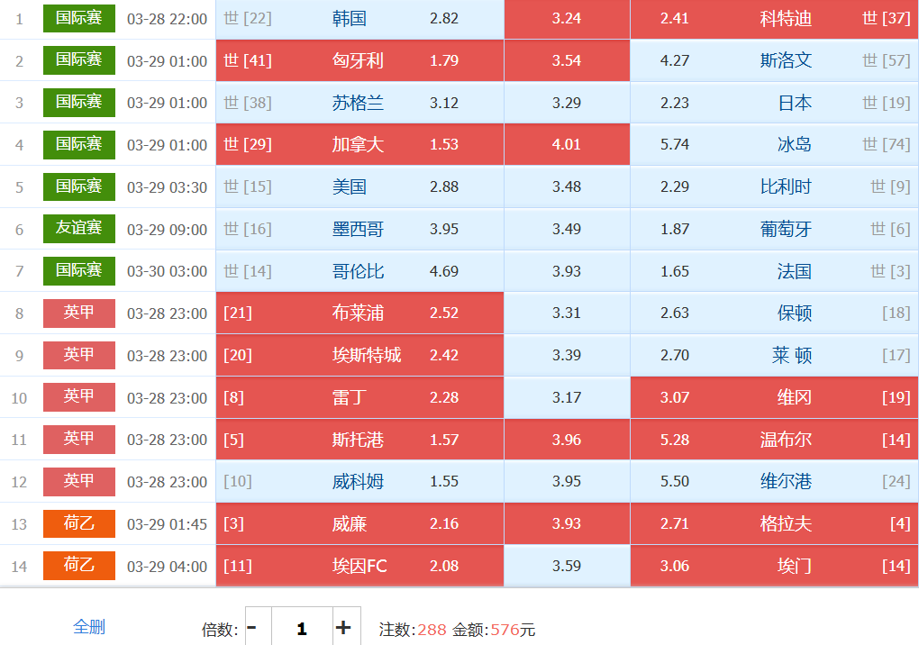Click the 友谊赛 league tag
919x645 pixels.
[79, 229]
